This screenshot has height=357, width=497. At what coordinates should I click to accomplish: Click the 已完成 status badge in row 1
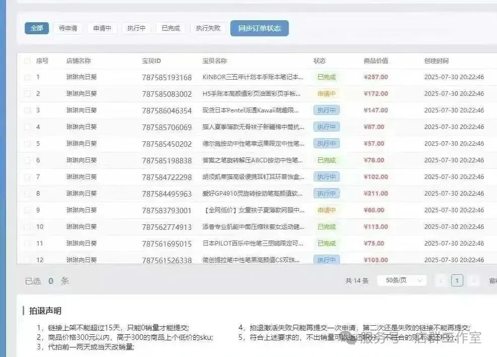[x=326, y=77]
